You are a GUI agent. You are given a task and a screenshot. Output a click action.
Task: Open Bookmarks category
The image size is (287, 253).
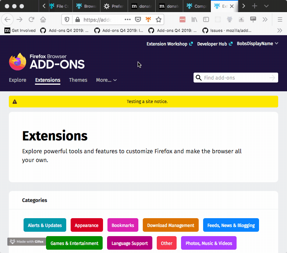[x=123, y=225]
